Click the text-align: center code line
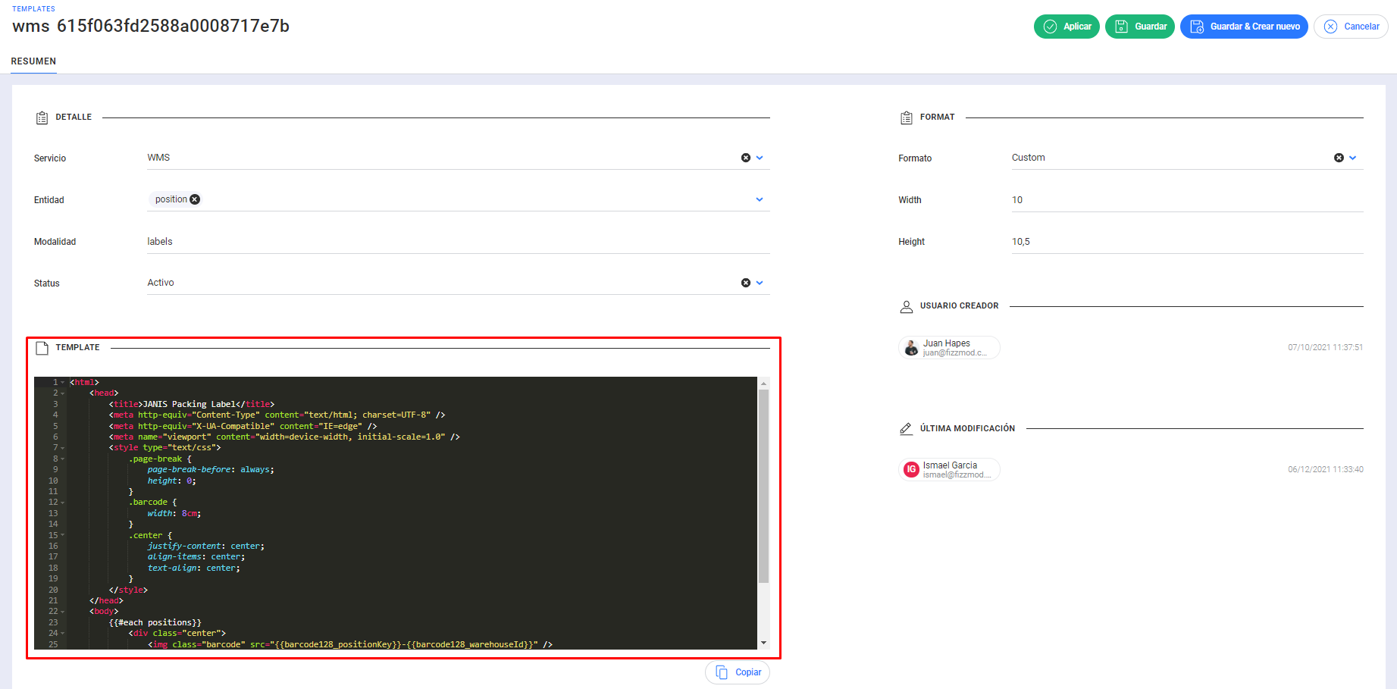Screen dimensions: 1397x689 pyautogui.click(x=194, y=568)
